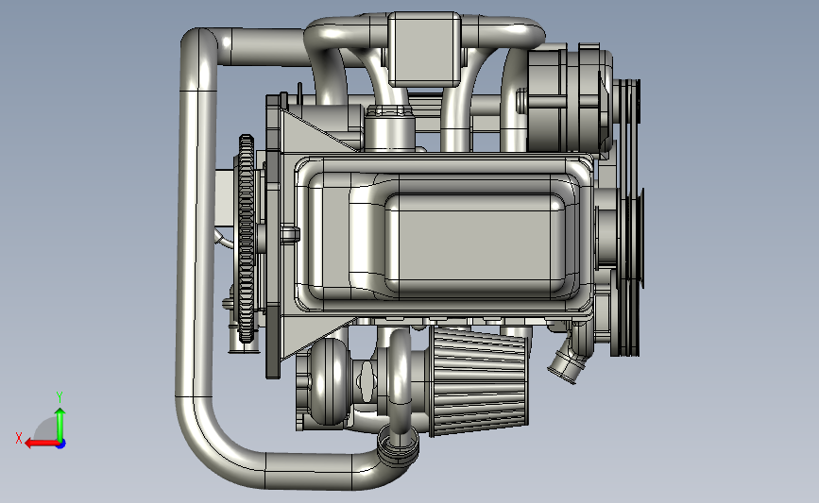Select the large crankshaft pulley

point(629,272)
